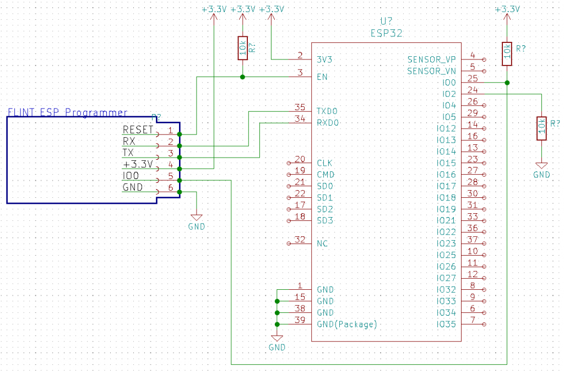Viewport: 564px width, 373px height.
Task: Click the IO19 pin label
Action: [x=446, y=209]
